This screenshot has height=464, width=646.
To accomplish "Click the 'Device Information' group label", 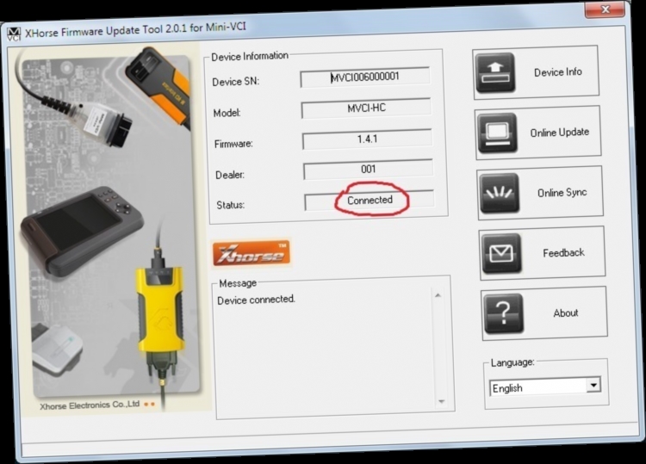I will (250, 56).
